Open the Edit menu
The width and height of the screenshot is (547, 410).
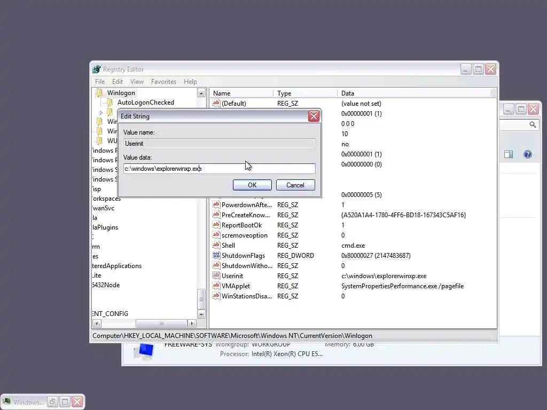117,82
